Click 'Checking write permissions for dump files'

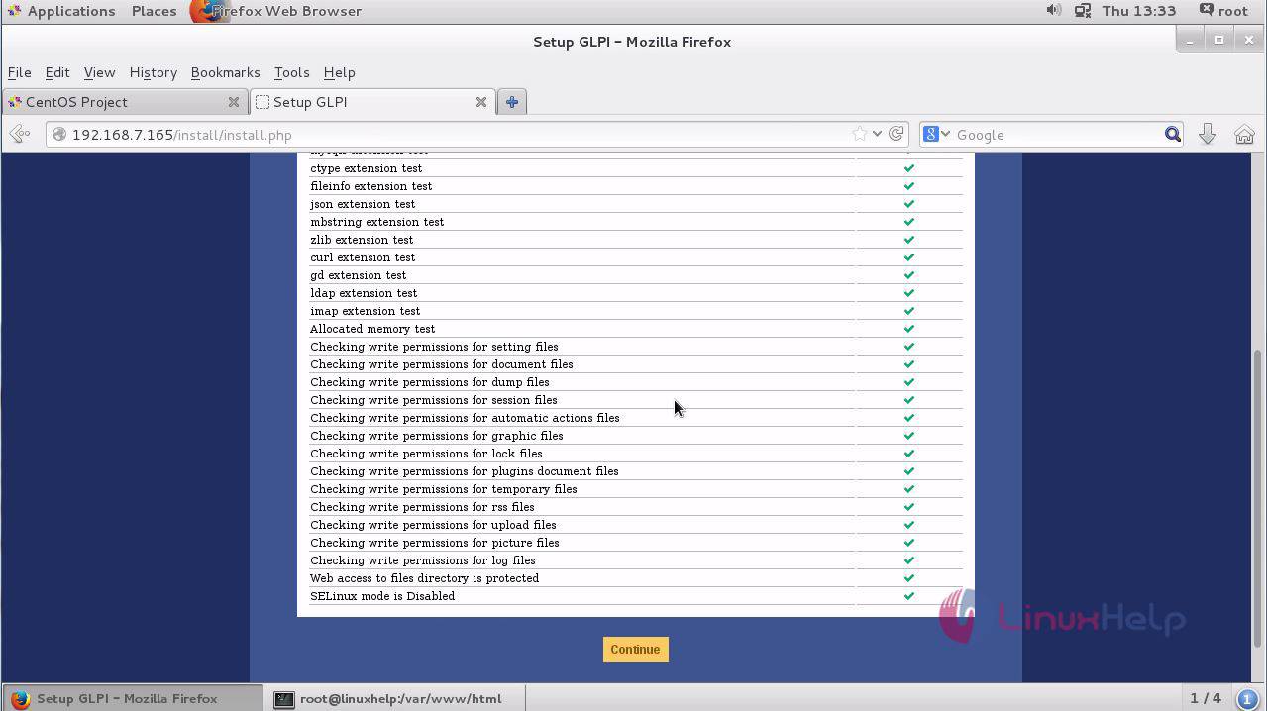pos(430,382)
